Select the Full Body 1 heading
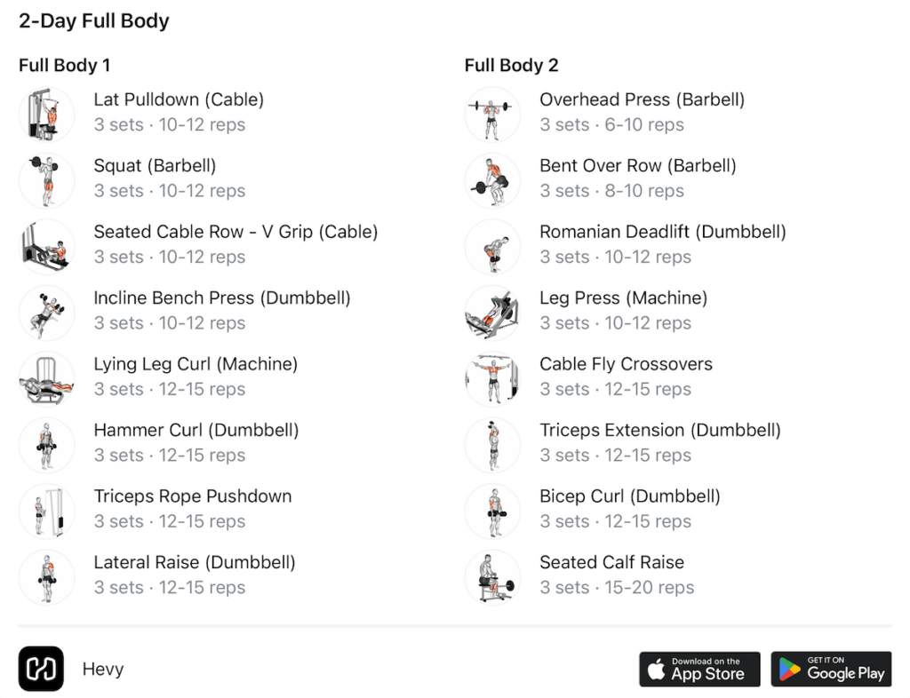 [x=64, y=66]
